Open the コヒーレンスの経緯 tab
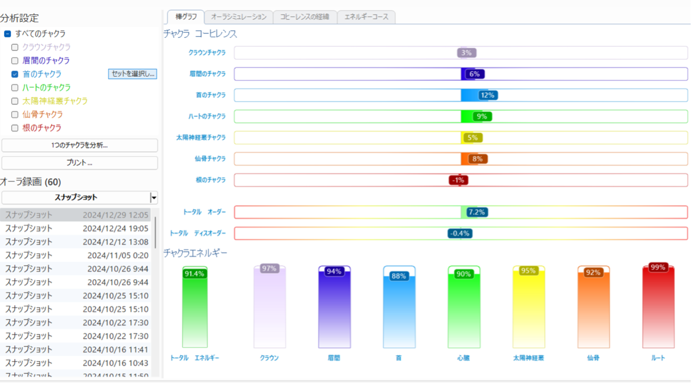This screenshot has width=693, height=385. tap(305, 17)
